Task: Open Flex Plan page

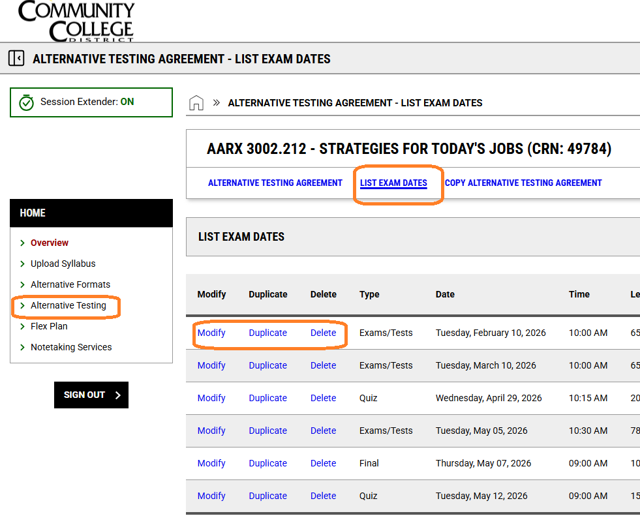Action: [x=49, y=326]
